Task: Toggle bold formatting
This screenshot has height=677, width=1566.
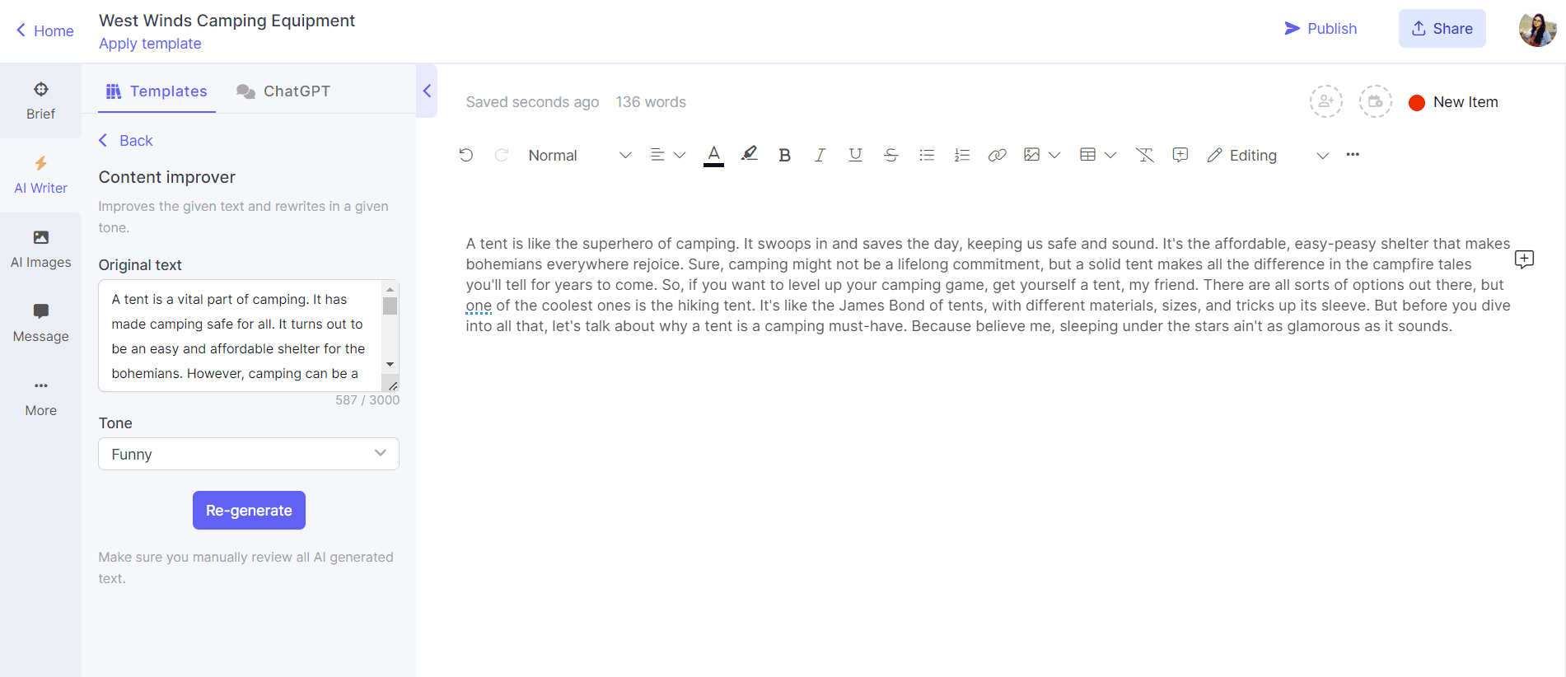Action: point(784,155)
